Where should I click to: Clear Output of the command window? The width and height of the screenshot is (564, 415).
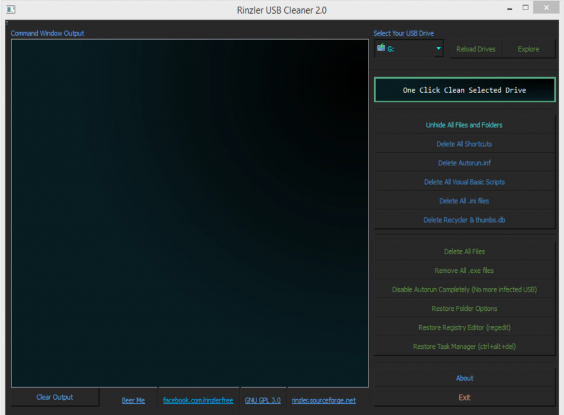(x=55, y=397)
